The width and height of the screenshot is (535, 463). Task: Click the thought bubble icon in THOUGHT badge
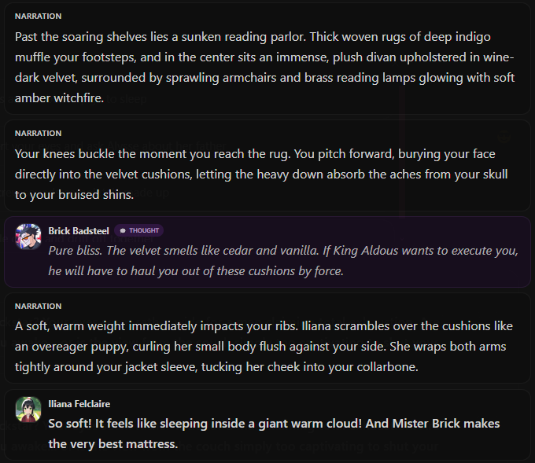click(123, 231)
